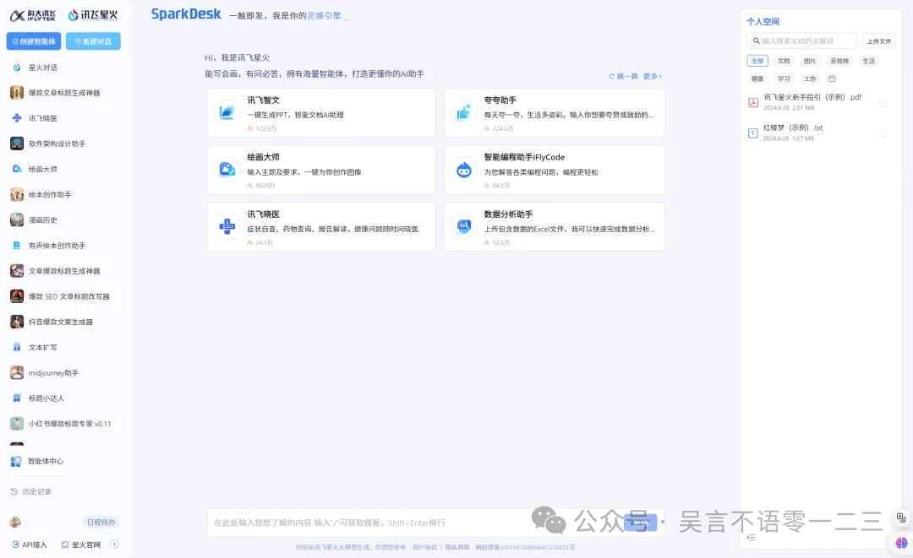Click the 创建智能体 button

coord(34,41)
